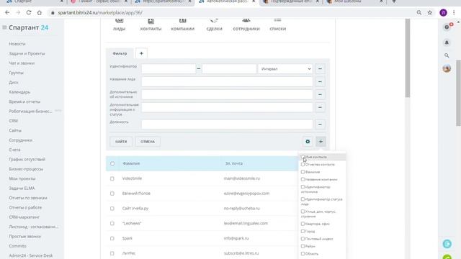Add a new filter tab
The image size is (461, 259).
[141, 53]
